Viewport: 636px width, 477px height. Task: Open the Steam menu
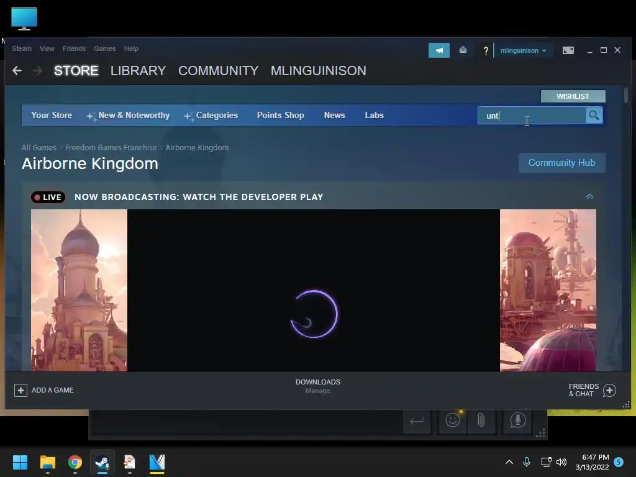coord(22,48)
